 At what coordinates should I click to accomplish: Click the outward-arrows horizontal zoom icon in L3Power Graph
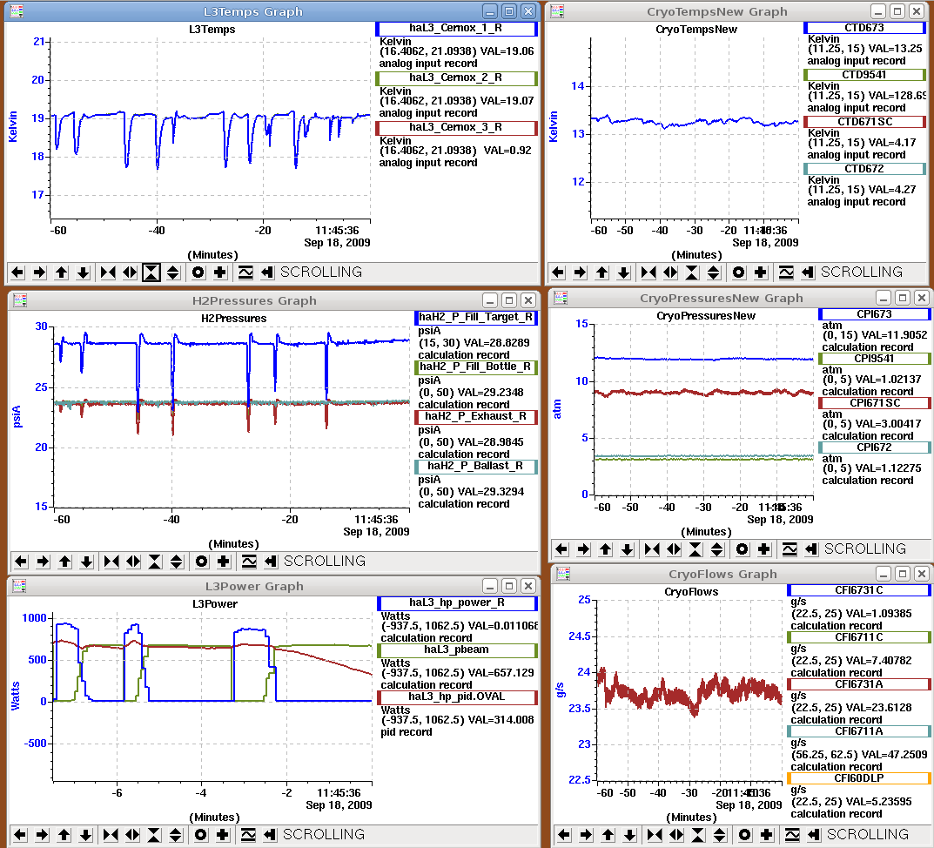point(132,835)
